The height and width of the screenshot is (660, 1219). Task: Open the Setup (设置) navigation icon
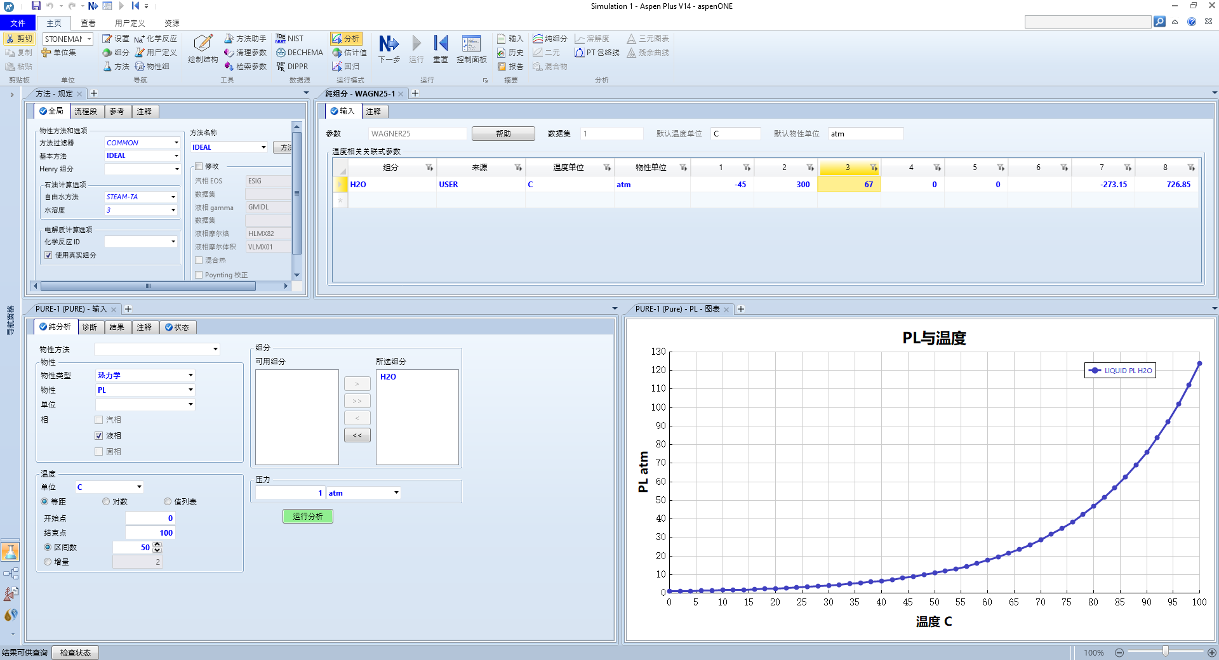(116, 39)
